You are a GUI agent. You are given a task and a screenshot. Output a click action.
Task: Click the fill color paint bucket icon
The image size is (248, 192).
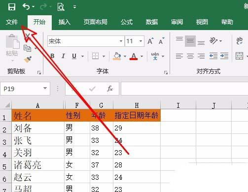pos(117,56)
